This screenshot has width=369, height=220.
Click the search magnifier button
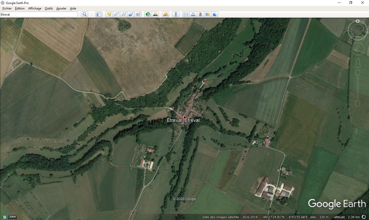point(85,14)
